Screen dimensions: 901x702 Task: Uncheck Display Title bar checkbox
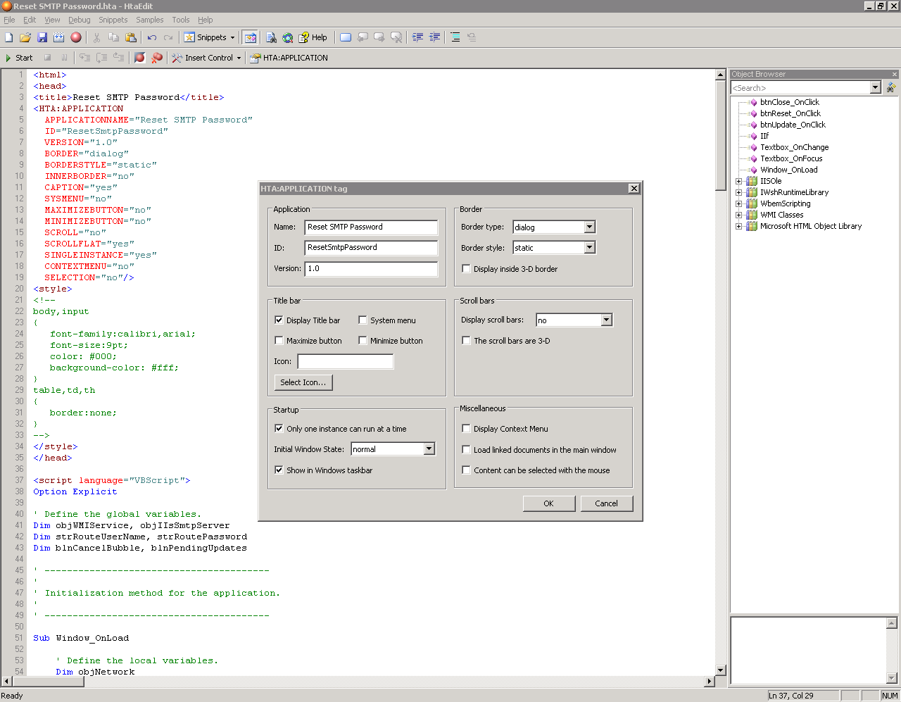[x=279, y=320]
